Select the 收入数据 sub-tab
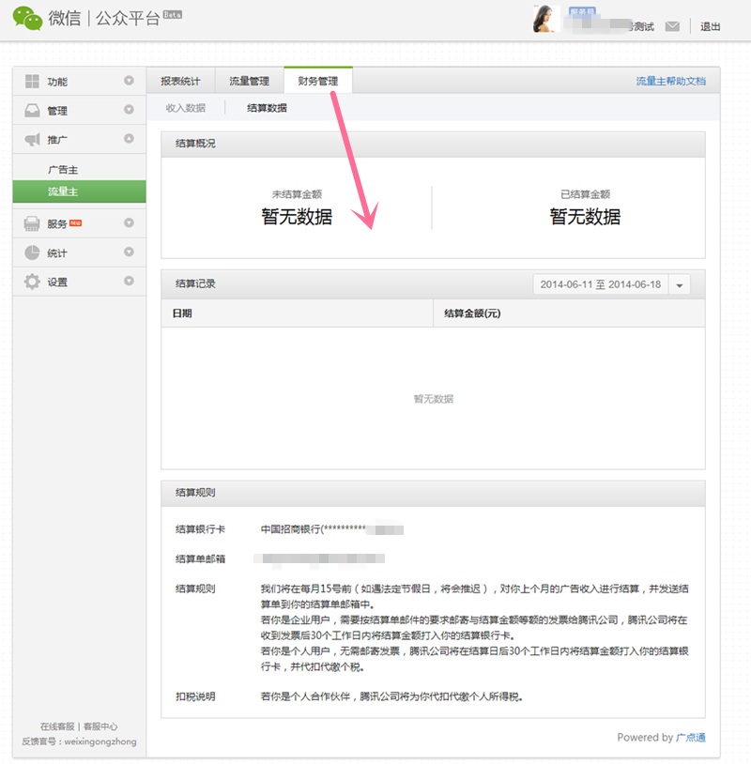The height and width of the screenshot is (764, 751). tap(186, 108)
